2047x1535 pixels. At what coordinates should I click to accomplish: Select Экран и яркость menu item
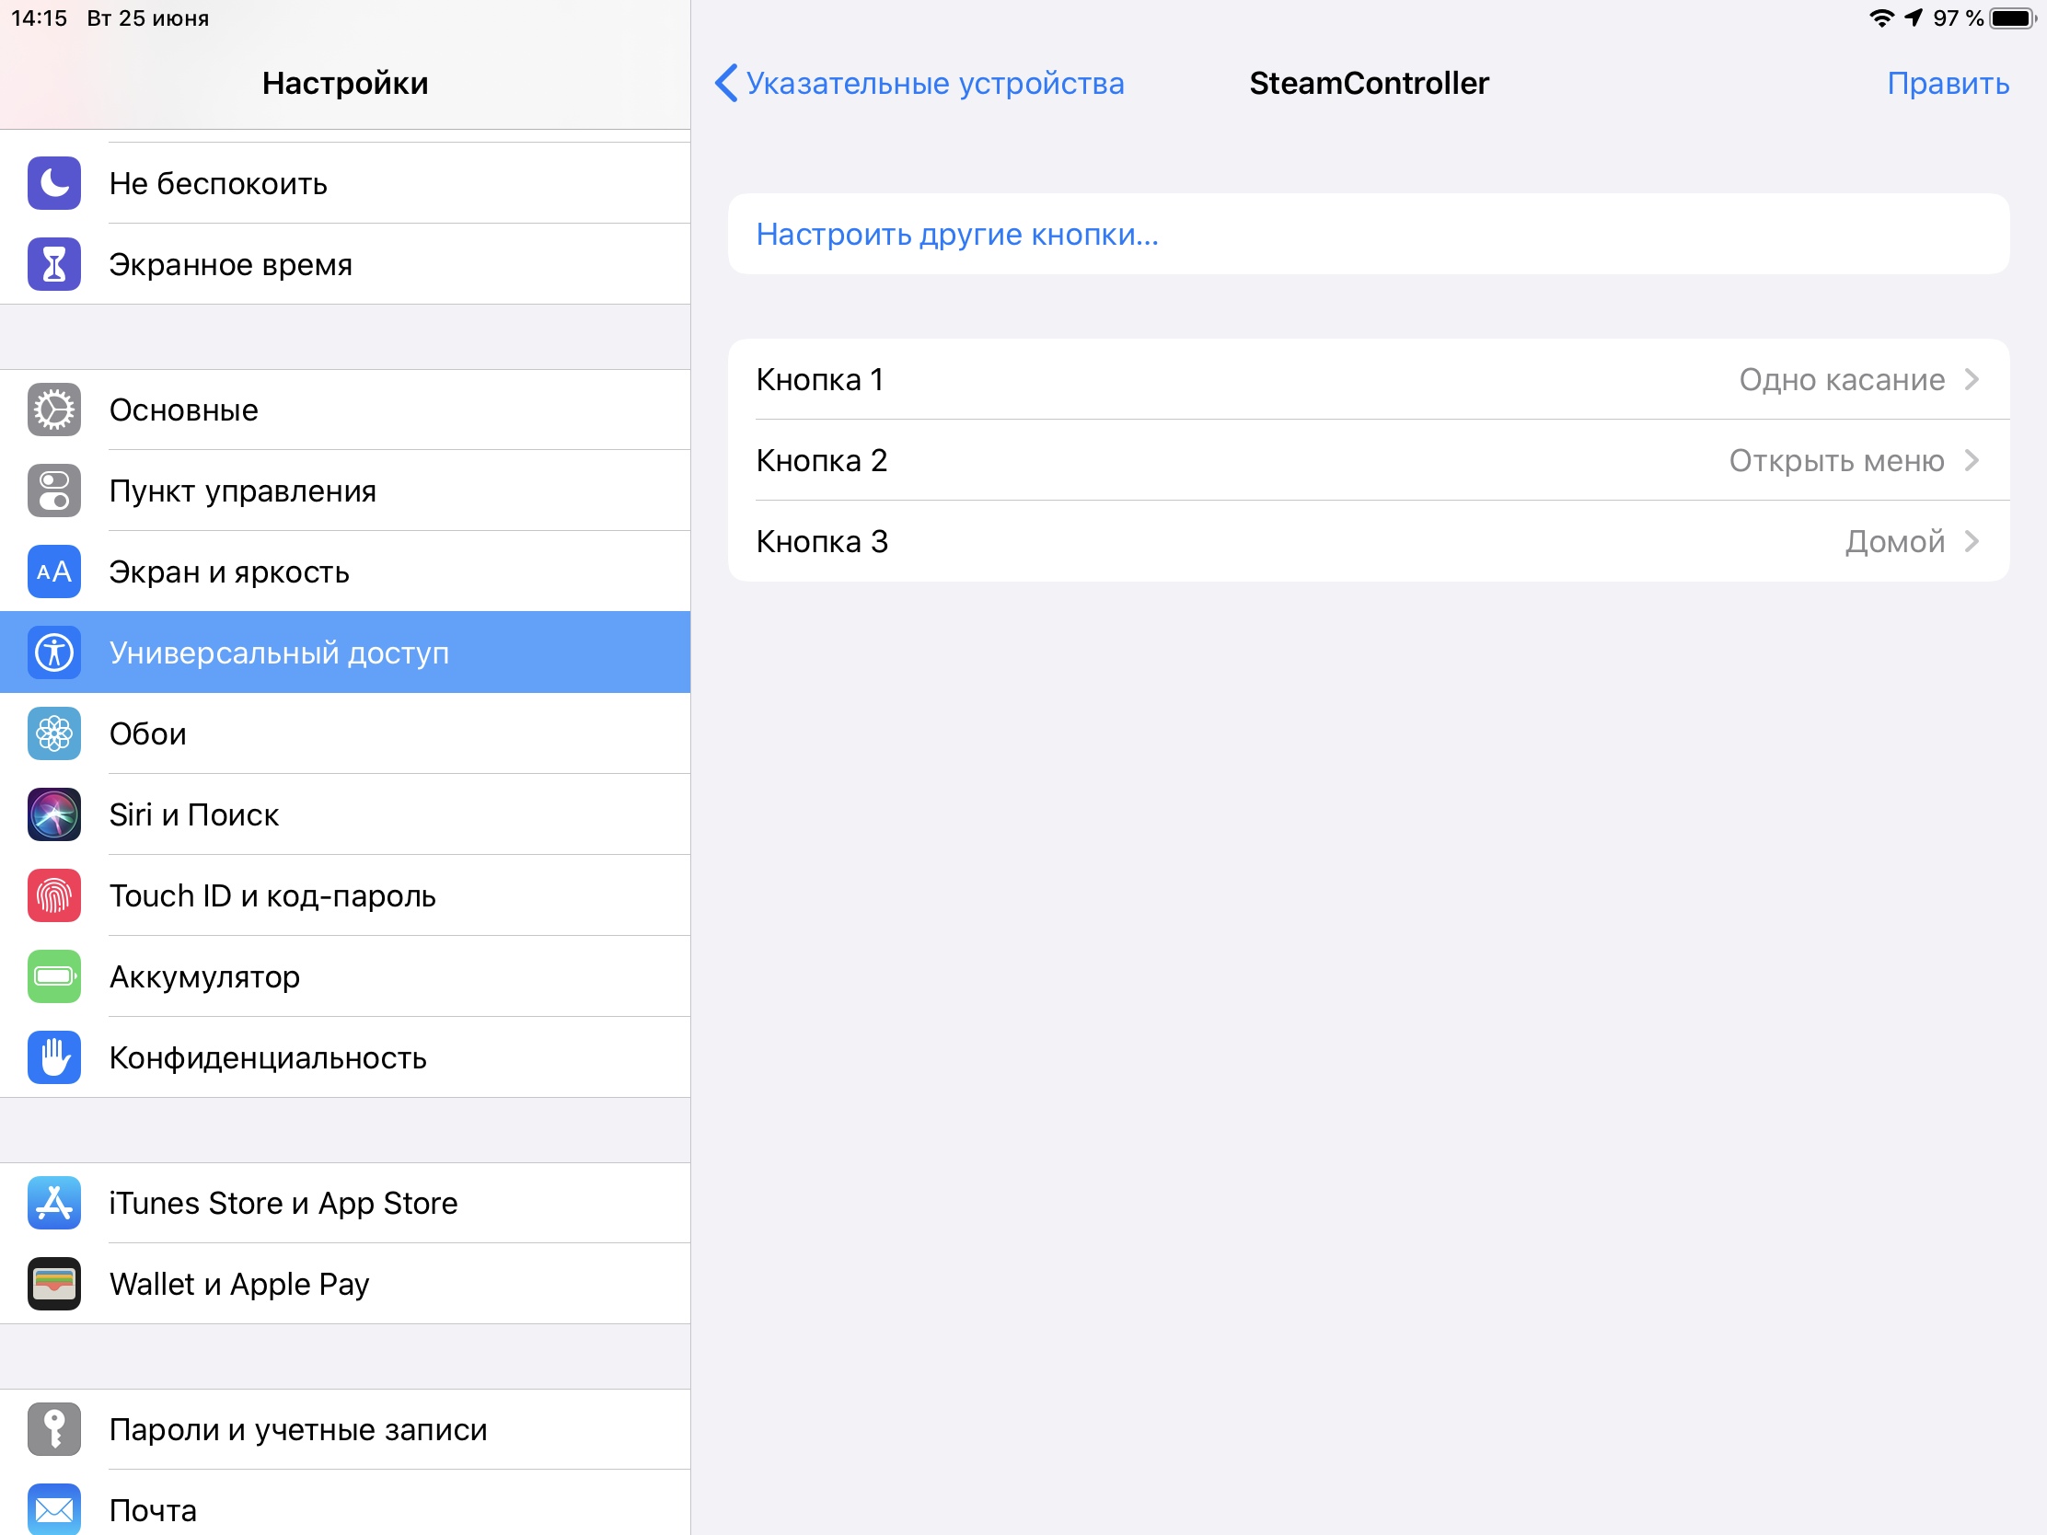(x=228, y=571)
